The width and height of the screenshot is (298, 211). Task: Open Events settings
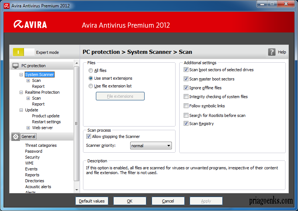click(x=31, y=169)
